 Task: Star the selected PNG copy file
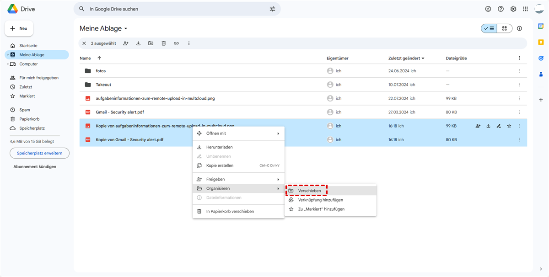(509, 126)
